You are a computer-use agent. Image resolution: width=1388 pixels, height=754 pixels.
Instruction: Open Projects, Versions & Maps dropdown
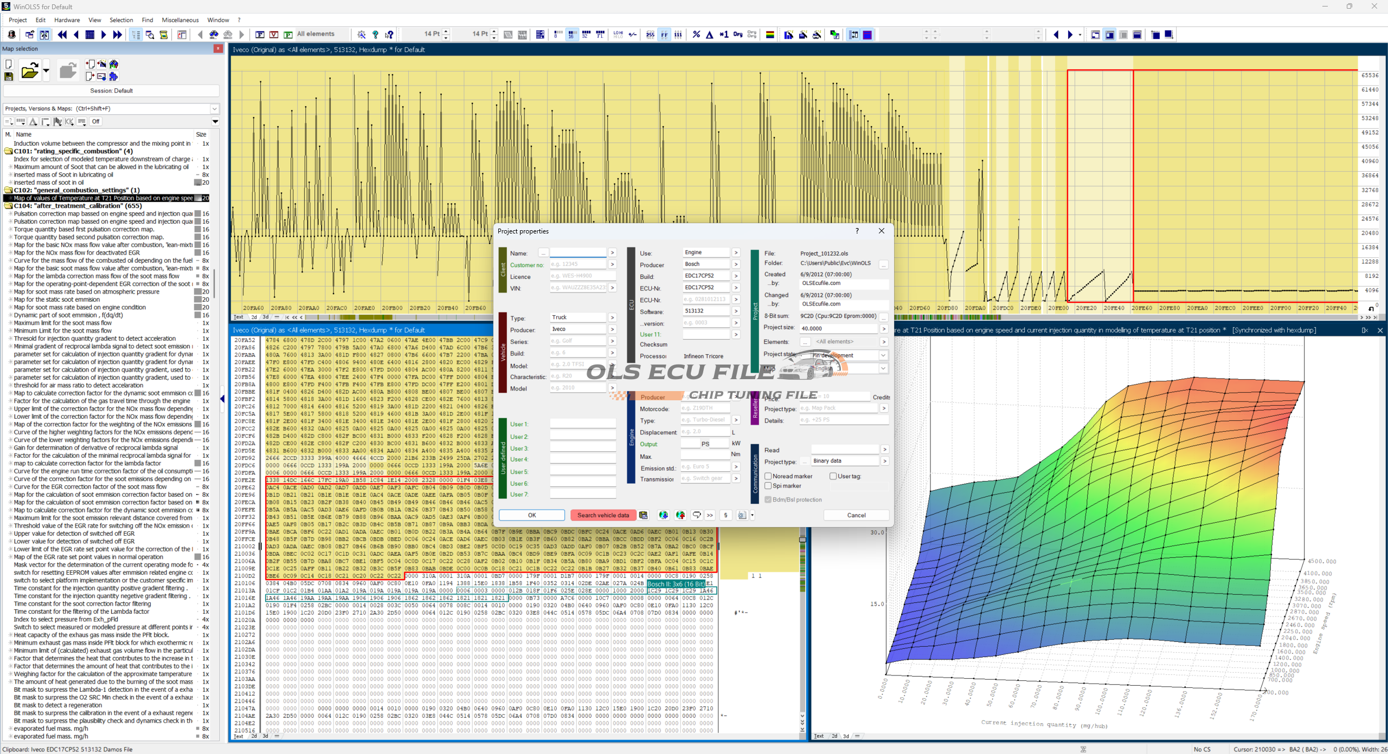215,109
